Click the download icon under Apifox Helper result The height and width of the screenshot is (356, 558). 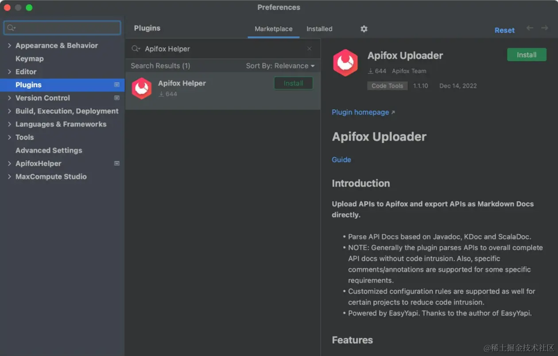(x=161, y=94)
